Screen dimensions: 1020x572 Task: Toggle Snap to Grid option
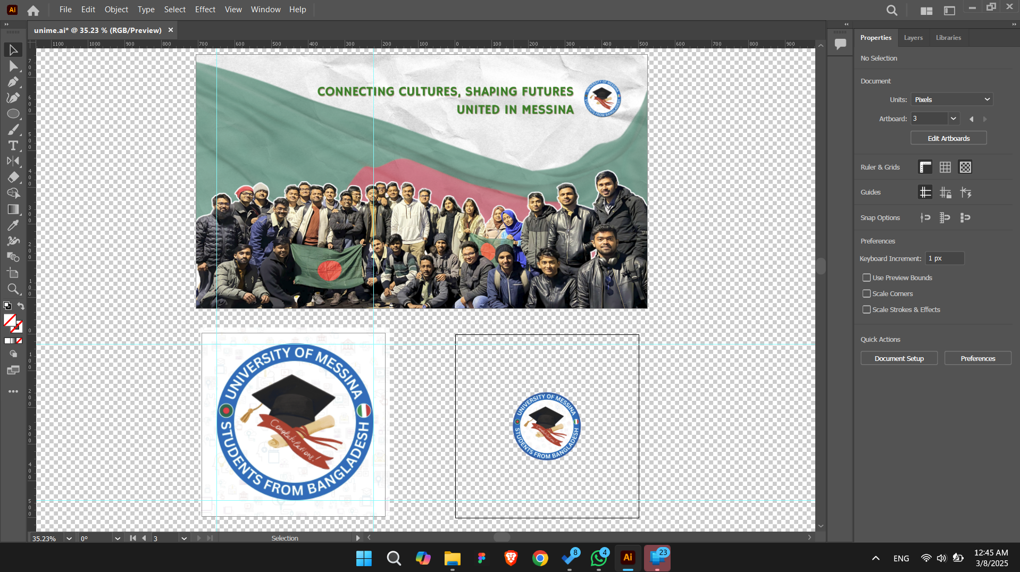click(x=945, y=217)
